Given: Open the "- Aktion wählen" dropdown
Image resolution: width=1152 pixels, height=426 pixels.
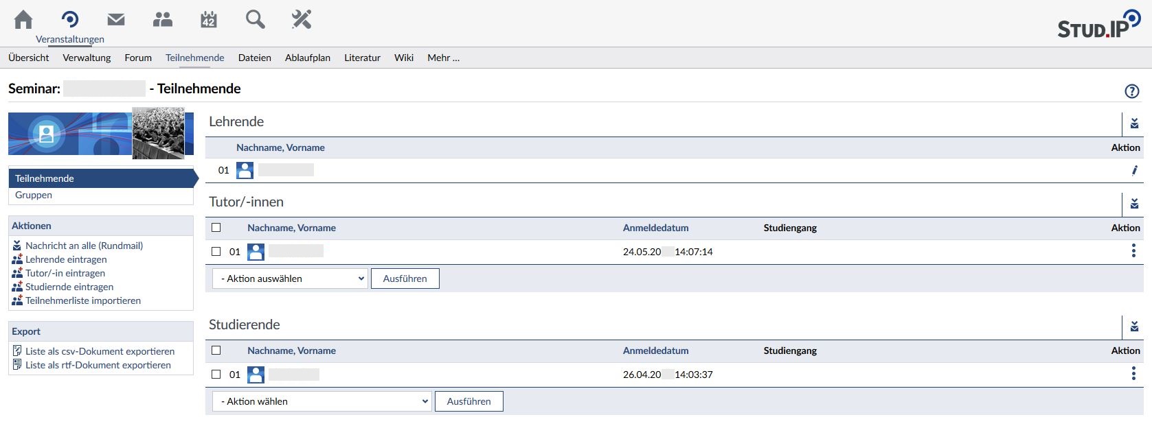Looking at the screenshot, I should pyautogui.click(x=322, y=401).
